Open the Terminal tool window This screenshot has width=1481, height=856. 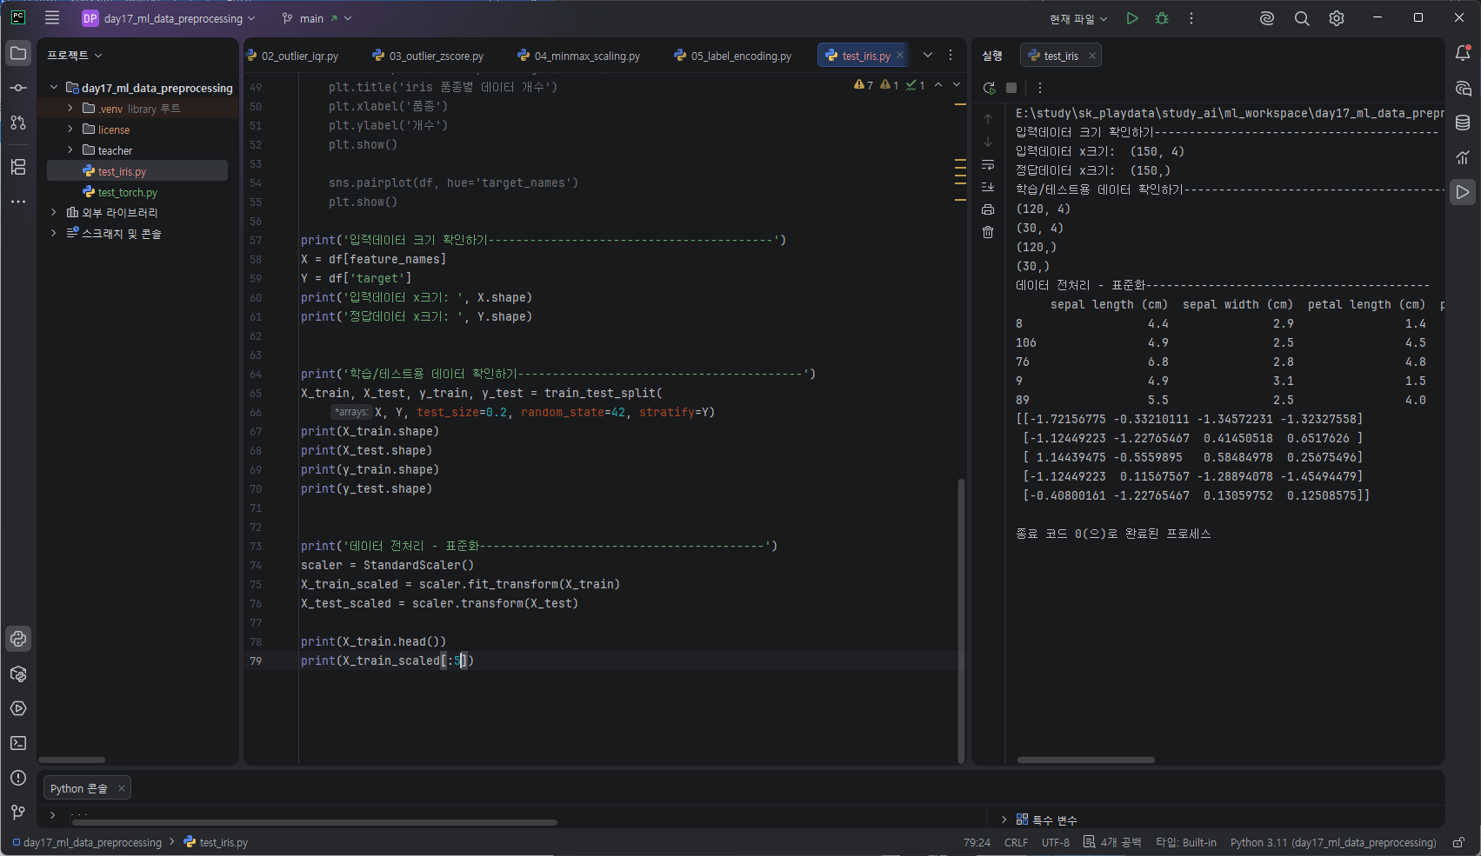pos(18,743)
